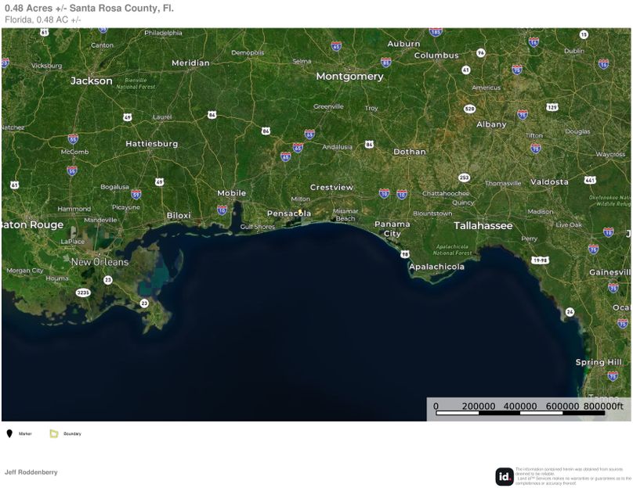Click the Interstate 65 shield near Montgomery
Image resolution: width=633 pixels, height=488 pixels.
point(336,46)
